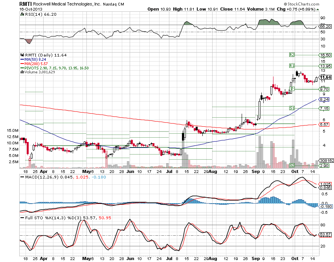The width and height of the screenshot is (334, 262).
Task: Click the 13.95 price tag on right axis
Action: click(x=326, y=66)
